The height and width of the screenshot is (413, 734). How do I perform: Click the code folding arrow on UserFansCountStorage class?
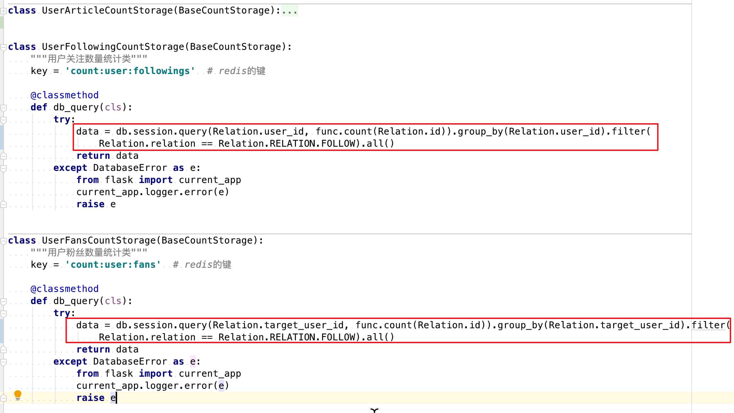tap(4, 240)
